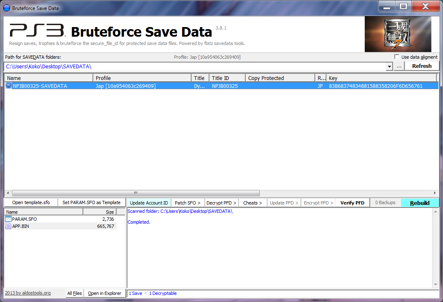Click the Update Account ID button
The height and width of the screenshot is (302, 443).
[149, 203]
